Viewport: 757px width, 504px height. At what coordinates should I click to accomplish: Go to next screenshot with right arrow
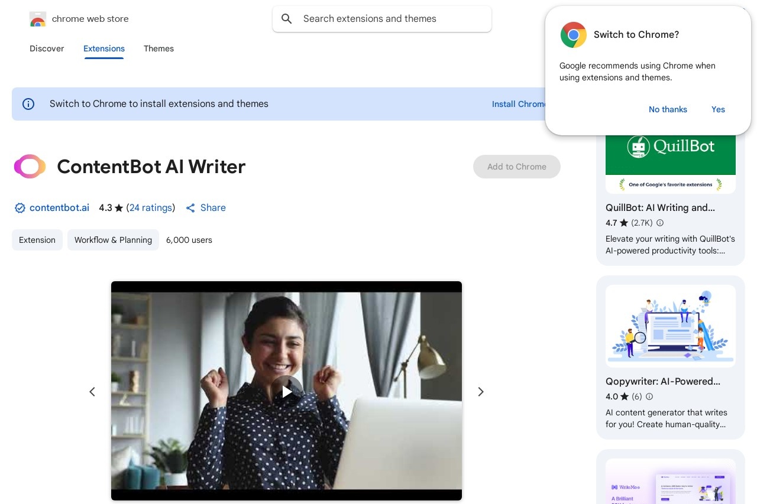tap(481, 392)
